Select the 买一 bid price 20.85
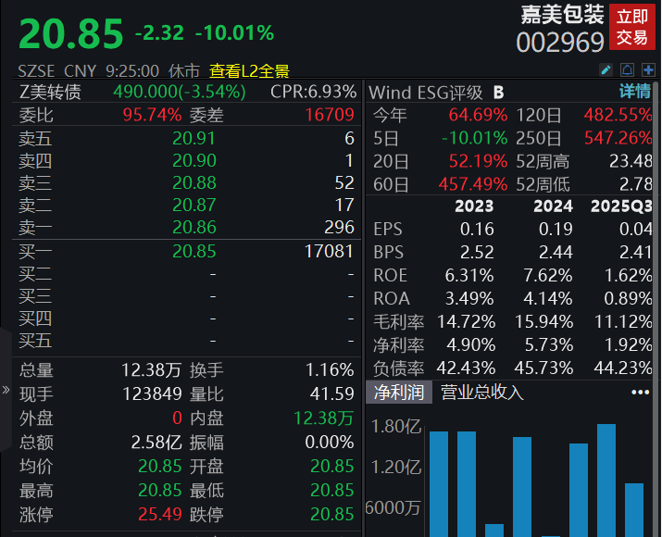 pos(194,251)
